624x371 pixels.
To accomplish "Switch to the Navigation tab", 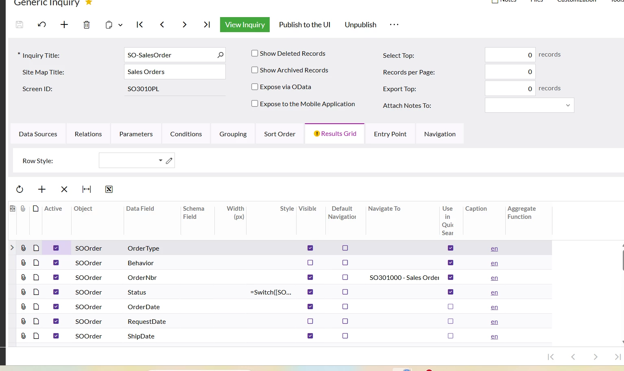I will (440, 134).
